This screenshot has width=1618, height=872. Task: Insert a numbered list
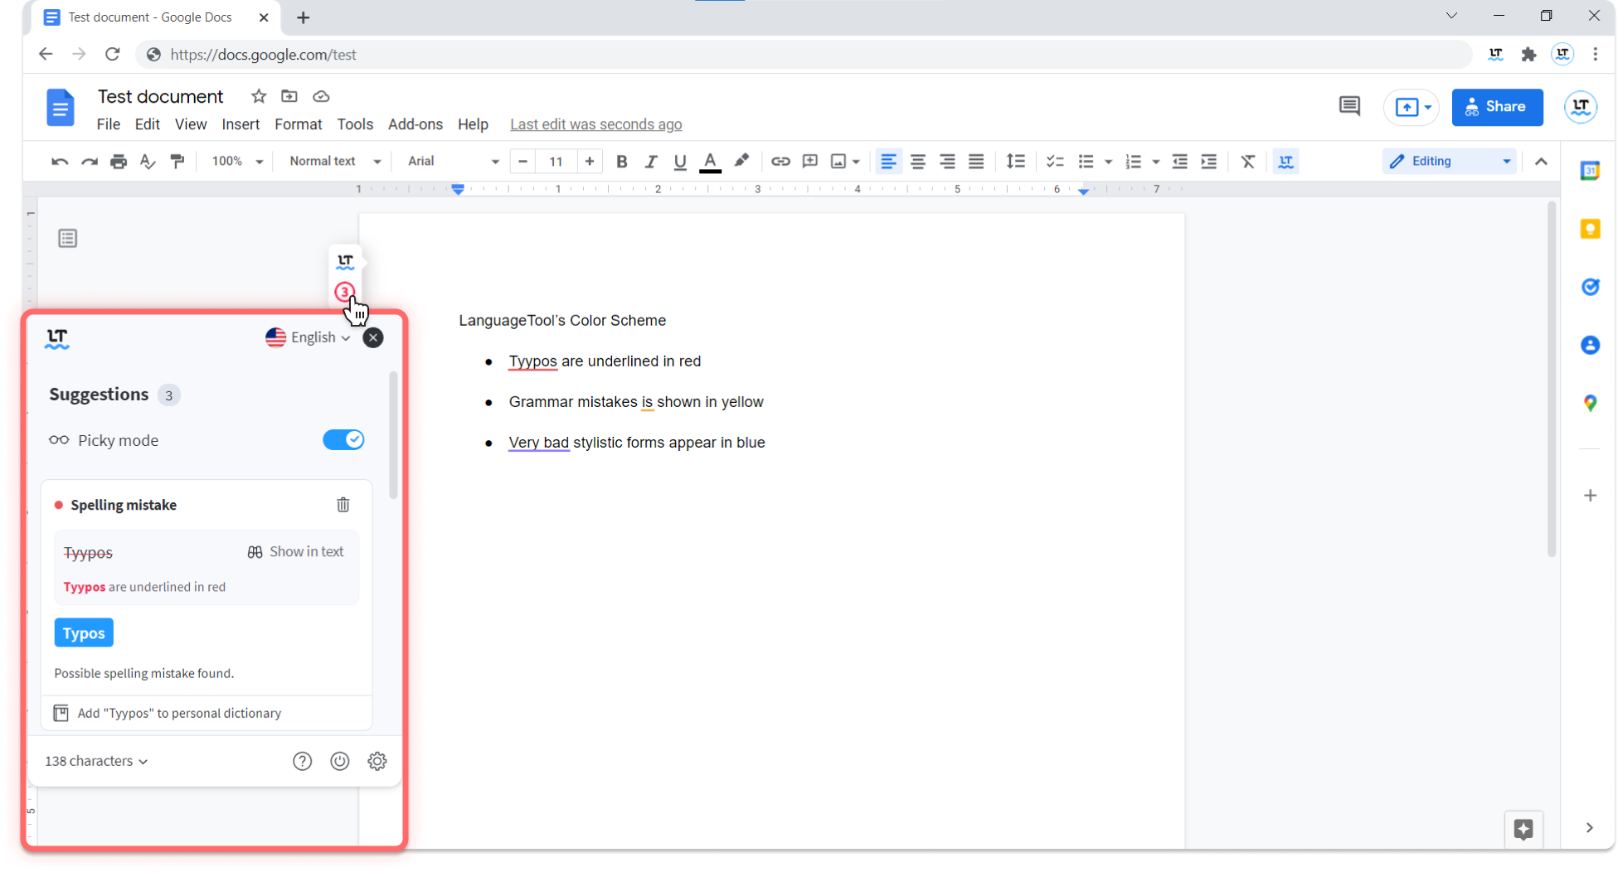[1133, 162]
